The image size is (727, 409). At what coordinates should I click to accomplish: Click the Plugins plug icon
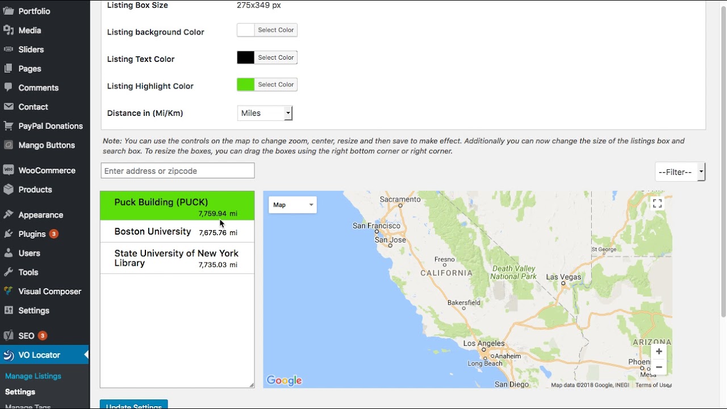pyautogui.click(x=9, y=234)
